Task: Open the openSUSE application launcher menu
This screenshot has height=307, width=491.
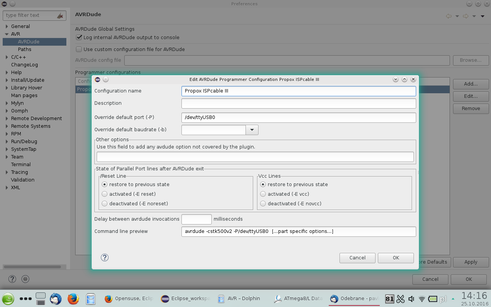Action: click(8, 299)
